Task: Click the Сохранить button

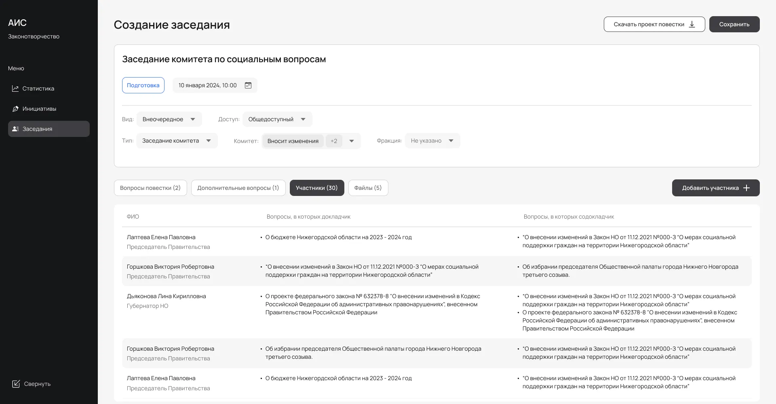Action: (734, 24)
